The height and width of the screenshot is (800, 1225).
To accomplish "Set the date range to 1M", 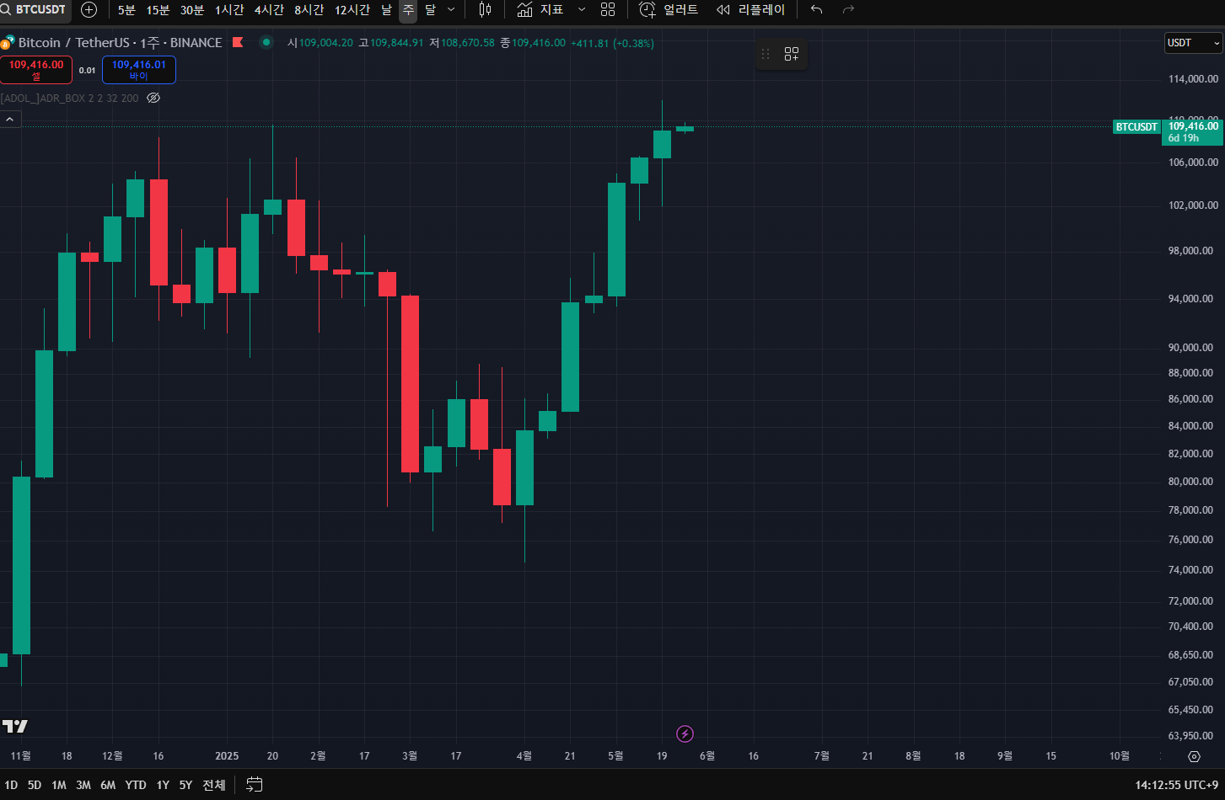I will tap(59, 785).
